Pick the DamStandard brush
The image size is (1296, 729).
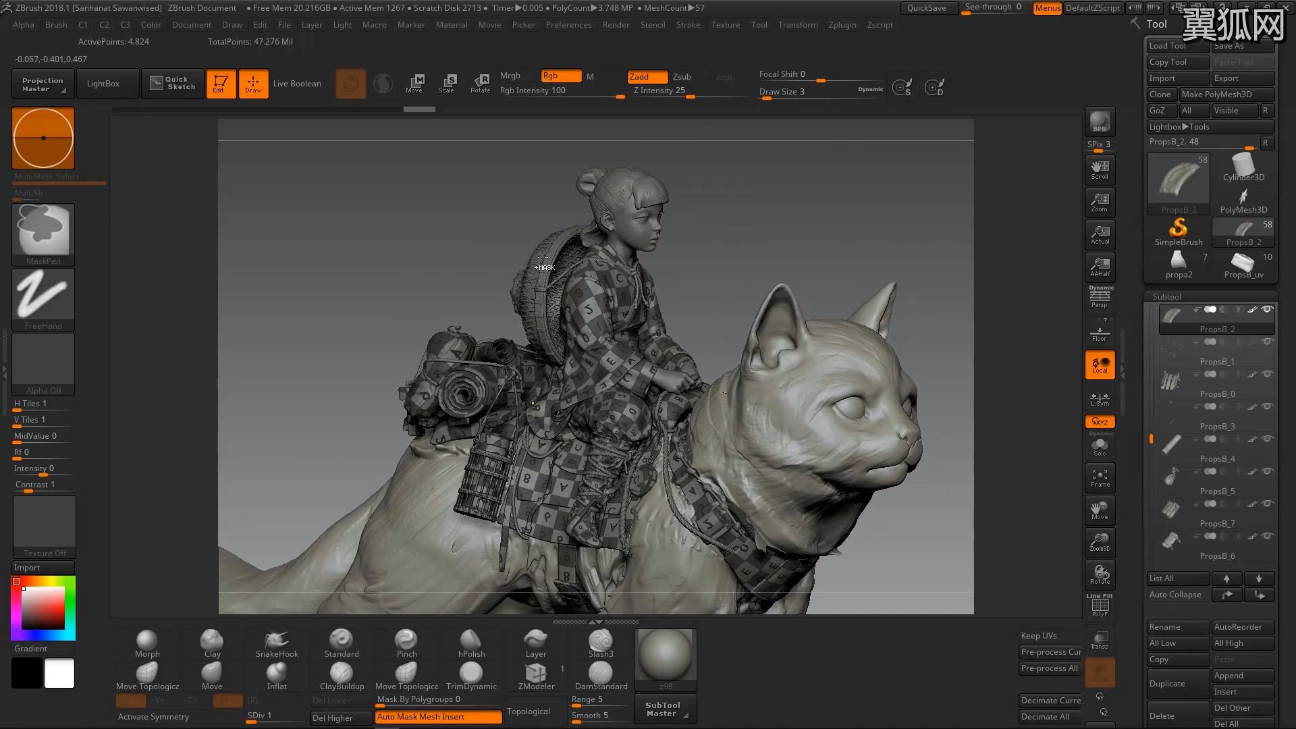601,676
